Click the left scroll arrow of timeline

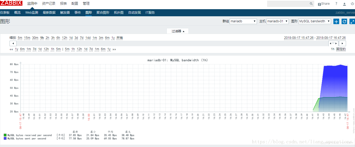click(x=13, y=43)
